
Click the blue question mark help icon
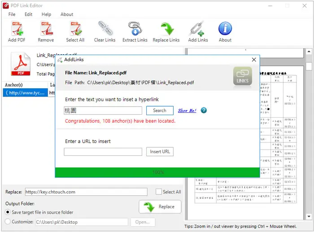[204, 110]
